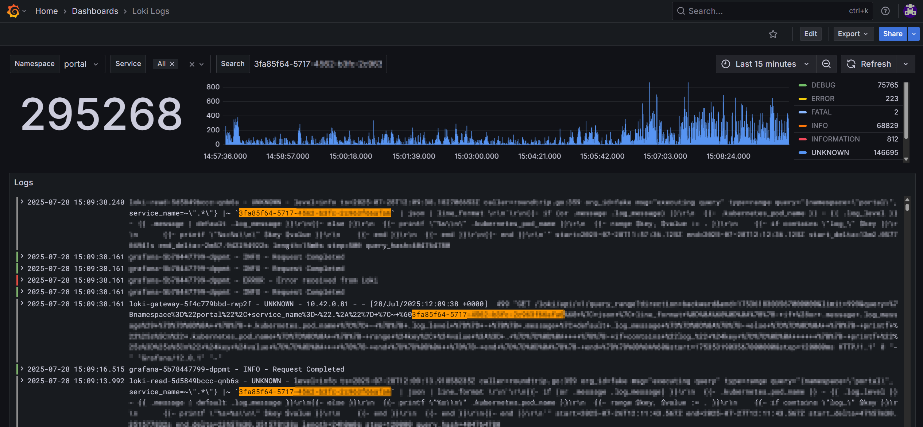Viewport: 923px width, 427px height.
Task: Click the Edit dashboard button
Action: click(x=811, y=34)
